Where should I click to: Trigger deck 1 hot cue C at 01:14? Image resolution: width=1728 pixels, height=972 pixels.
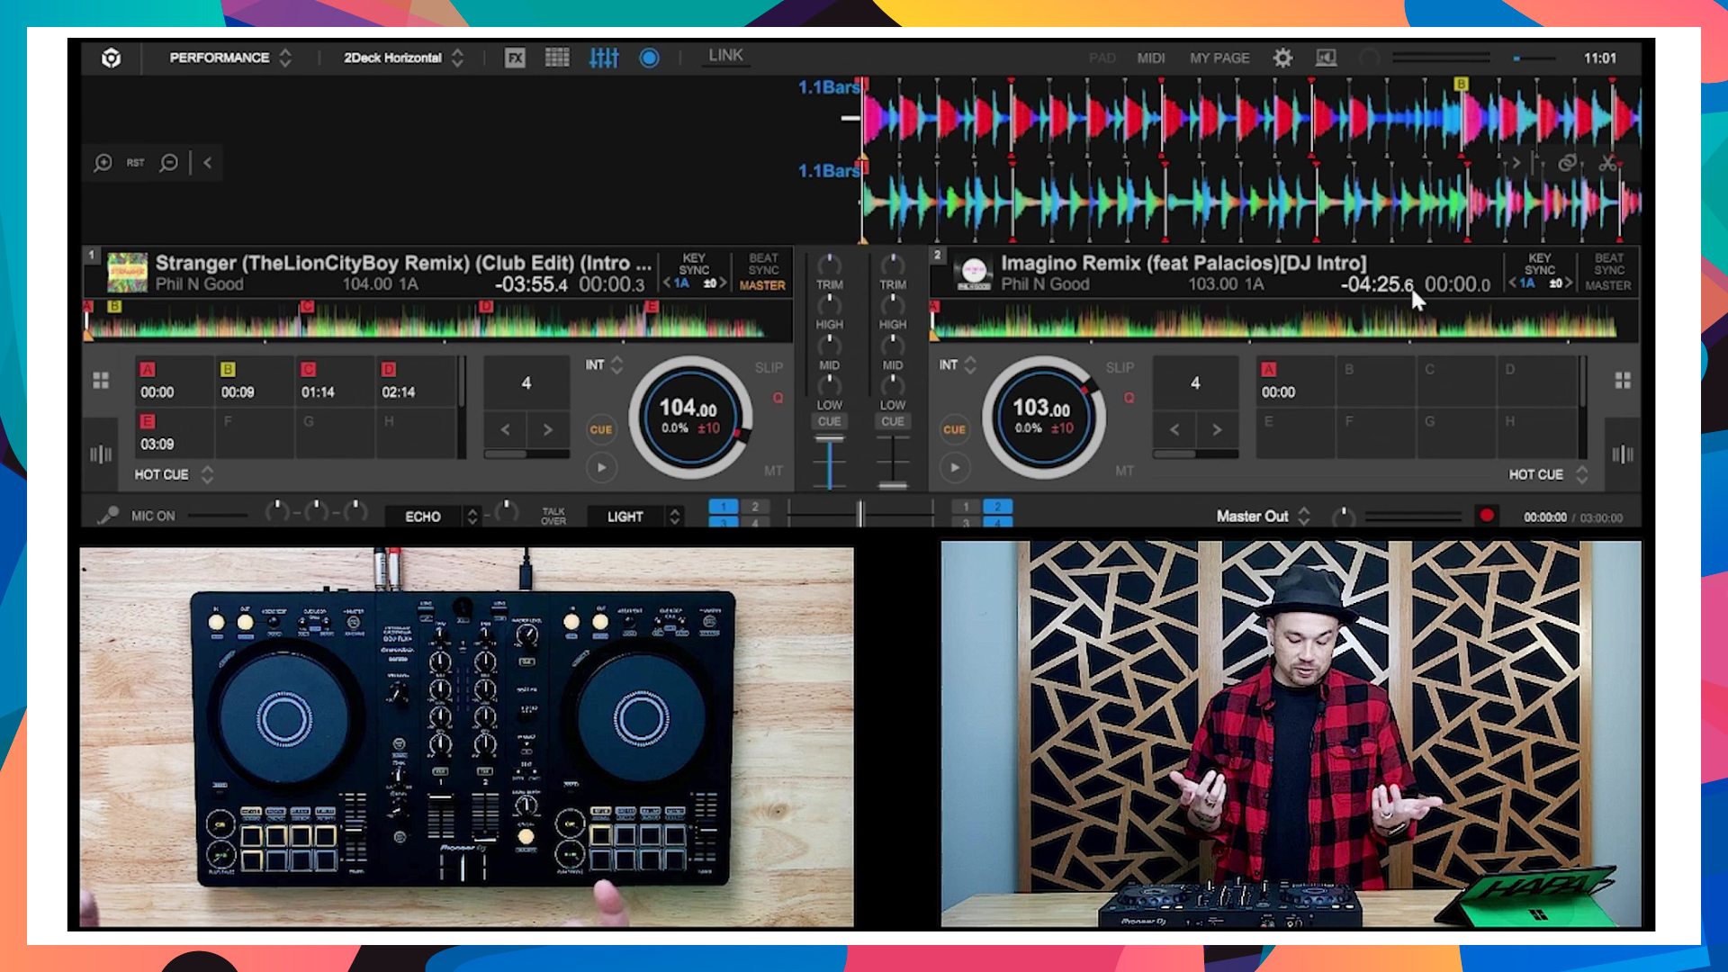[x=334, y=382]
